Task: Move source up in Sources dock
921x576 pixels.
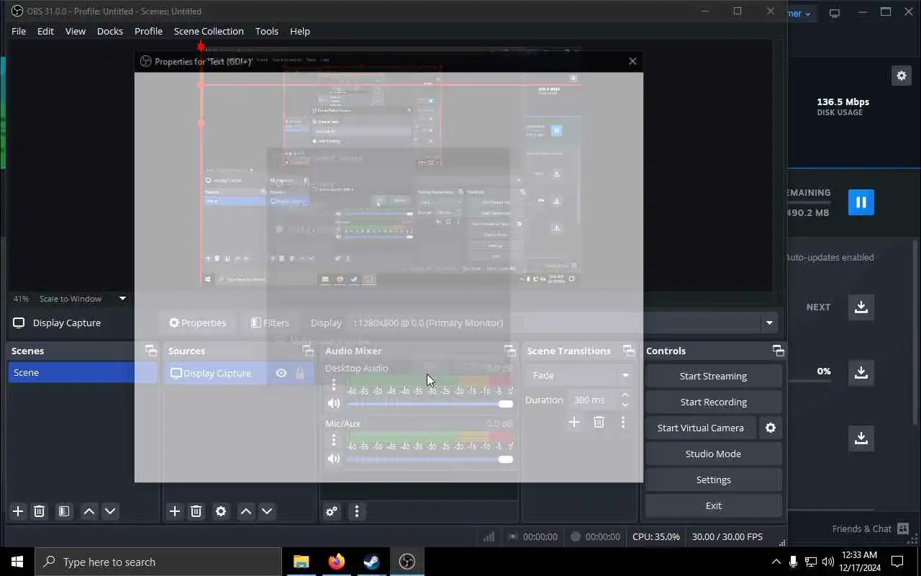Action: [246, 511]
